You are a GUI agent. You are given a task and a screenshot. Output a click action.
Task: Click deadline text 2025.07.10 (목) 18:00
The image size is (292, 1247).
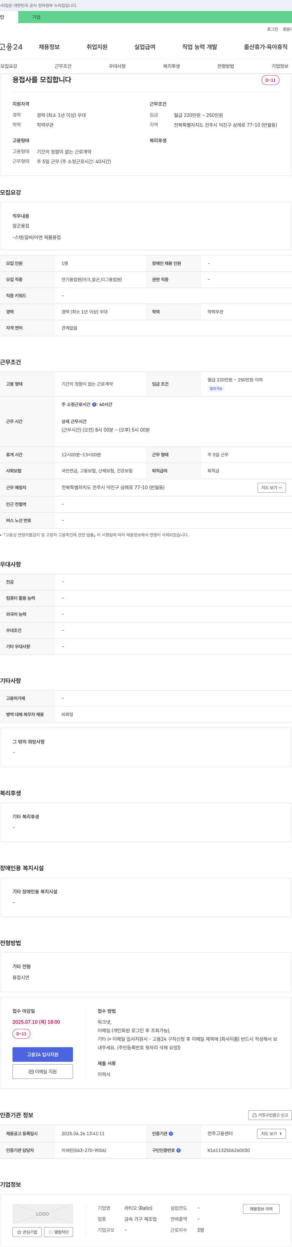click(x=36, y=1022)
